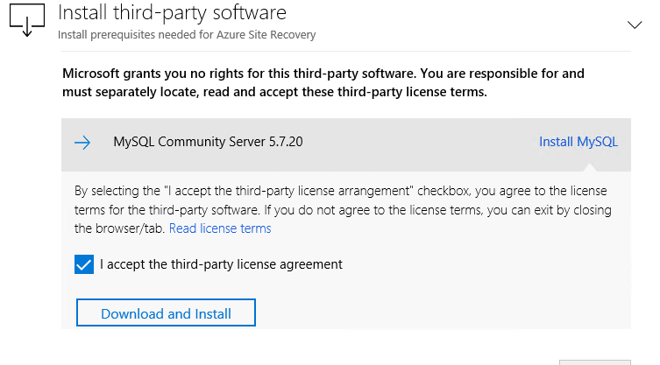Click the 'I accept the third-party license agreement' label
This screenshot has height=365, width=660.
pyautogui.click(x=222, y=264)
